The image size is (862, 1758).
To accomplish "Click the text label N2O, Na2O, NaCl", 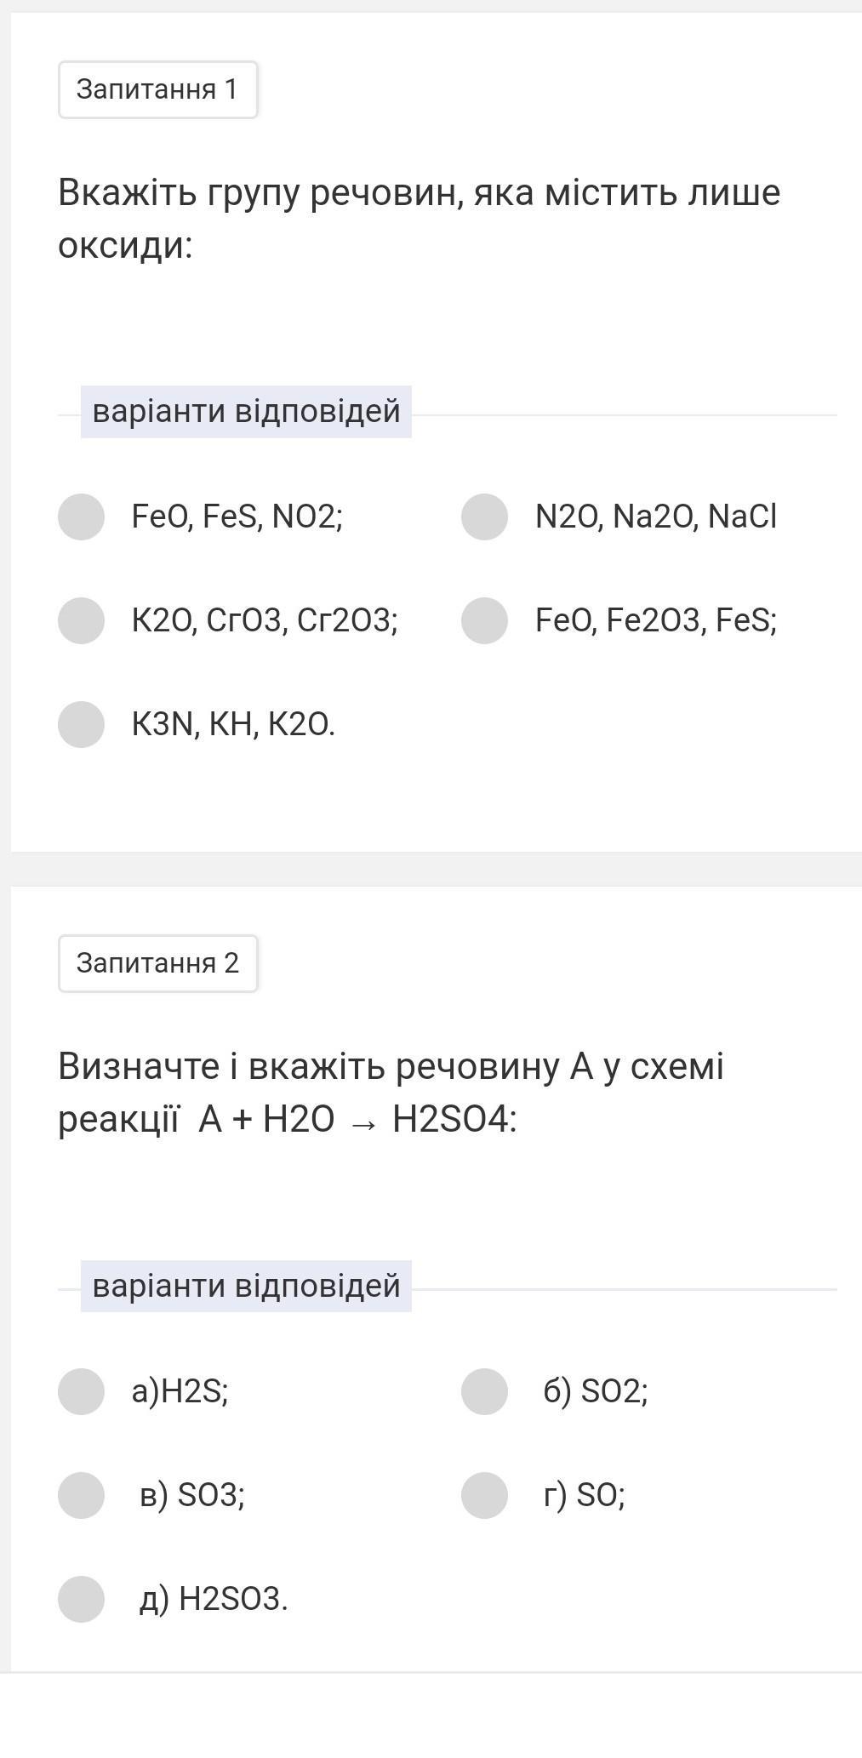I will click(x=656, y=517).
